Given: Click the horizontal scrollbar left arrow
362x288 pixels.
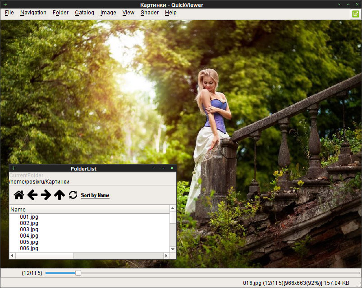Looking at the screenshot, I should click(12, 256).
